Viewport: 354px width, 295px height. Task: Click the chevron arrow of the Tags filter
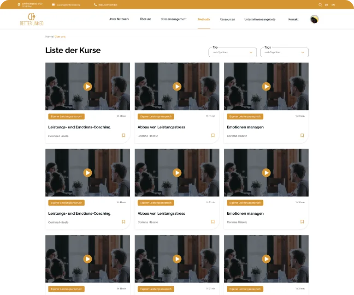pyautogui.click(x=303, y=53)
